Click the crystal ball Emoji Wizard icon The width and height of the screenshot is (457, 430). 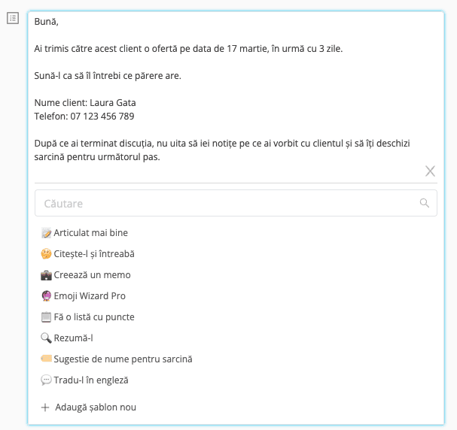coord(46,296)
